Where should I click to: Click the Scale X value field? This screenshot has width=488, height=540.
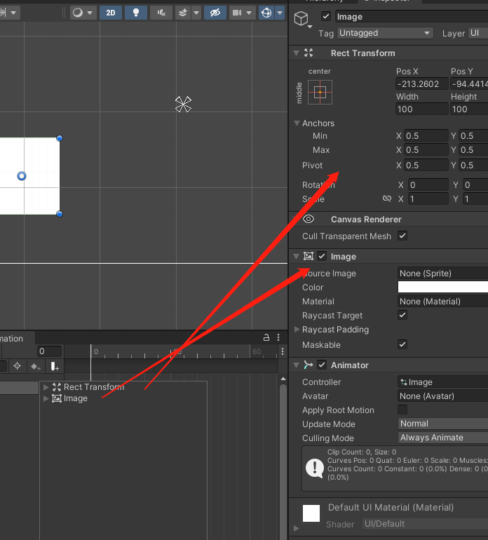[428, 198]
